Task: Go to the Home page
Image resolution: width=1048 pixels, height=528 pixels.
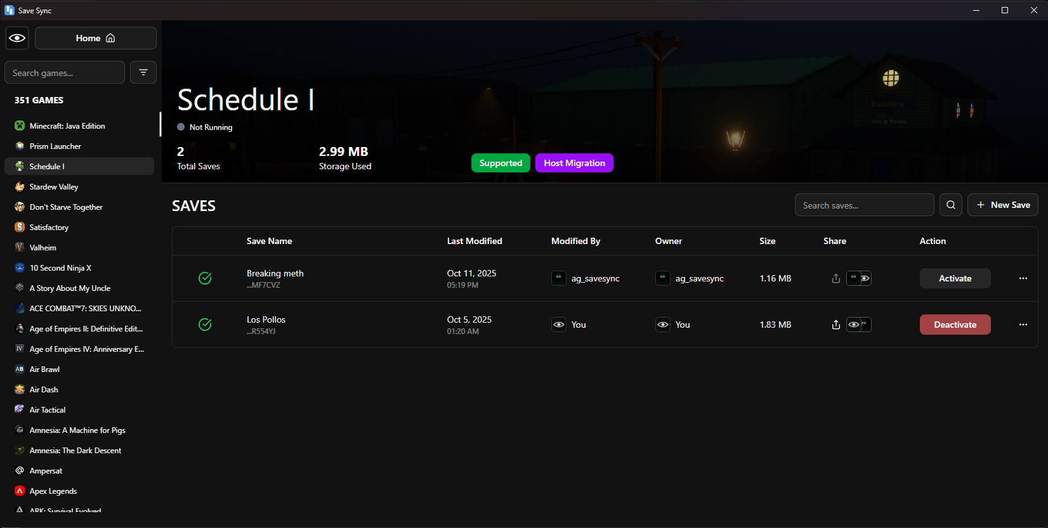Action: [x=96, y=38]
